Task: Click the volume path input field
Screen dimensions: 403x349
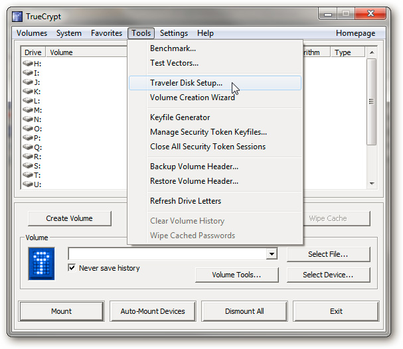Action: (x=167, y=254)
